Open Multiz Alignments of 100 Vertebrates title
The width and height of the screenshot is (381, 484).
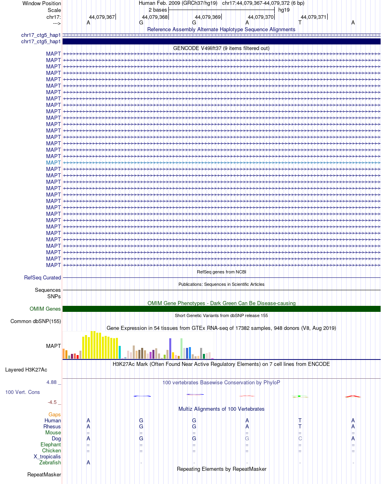pos(221,409)
